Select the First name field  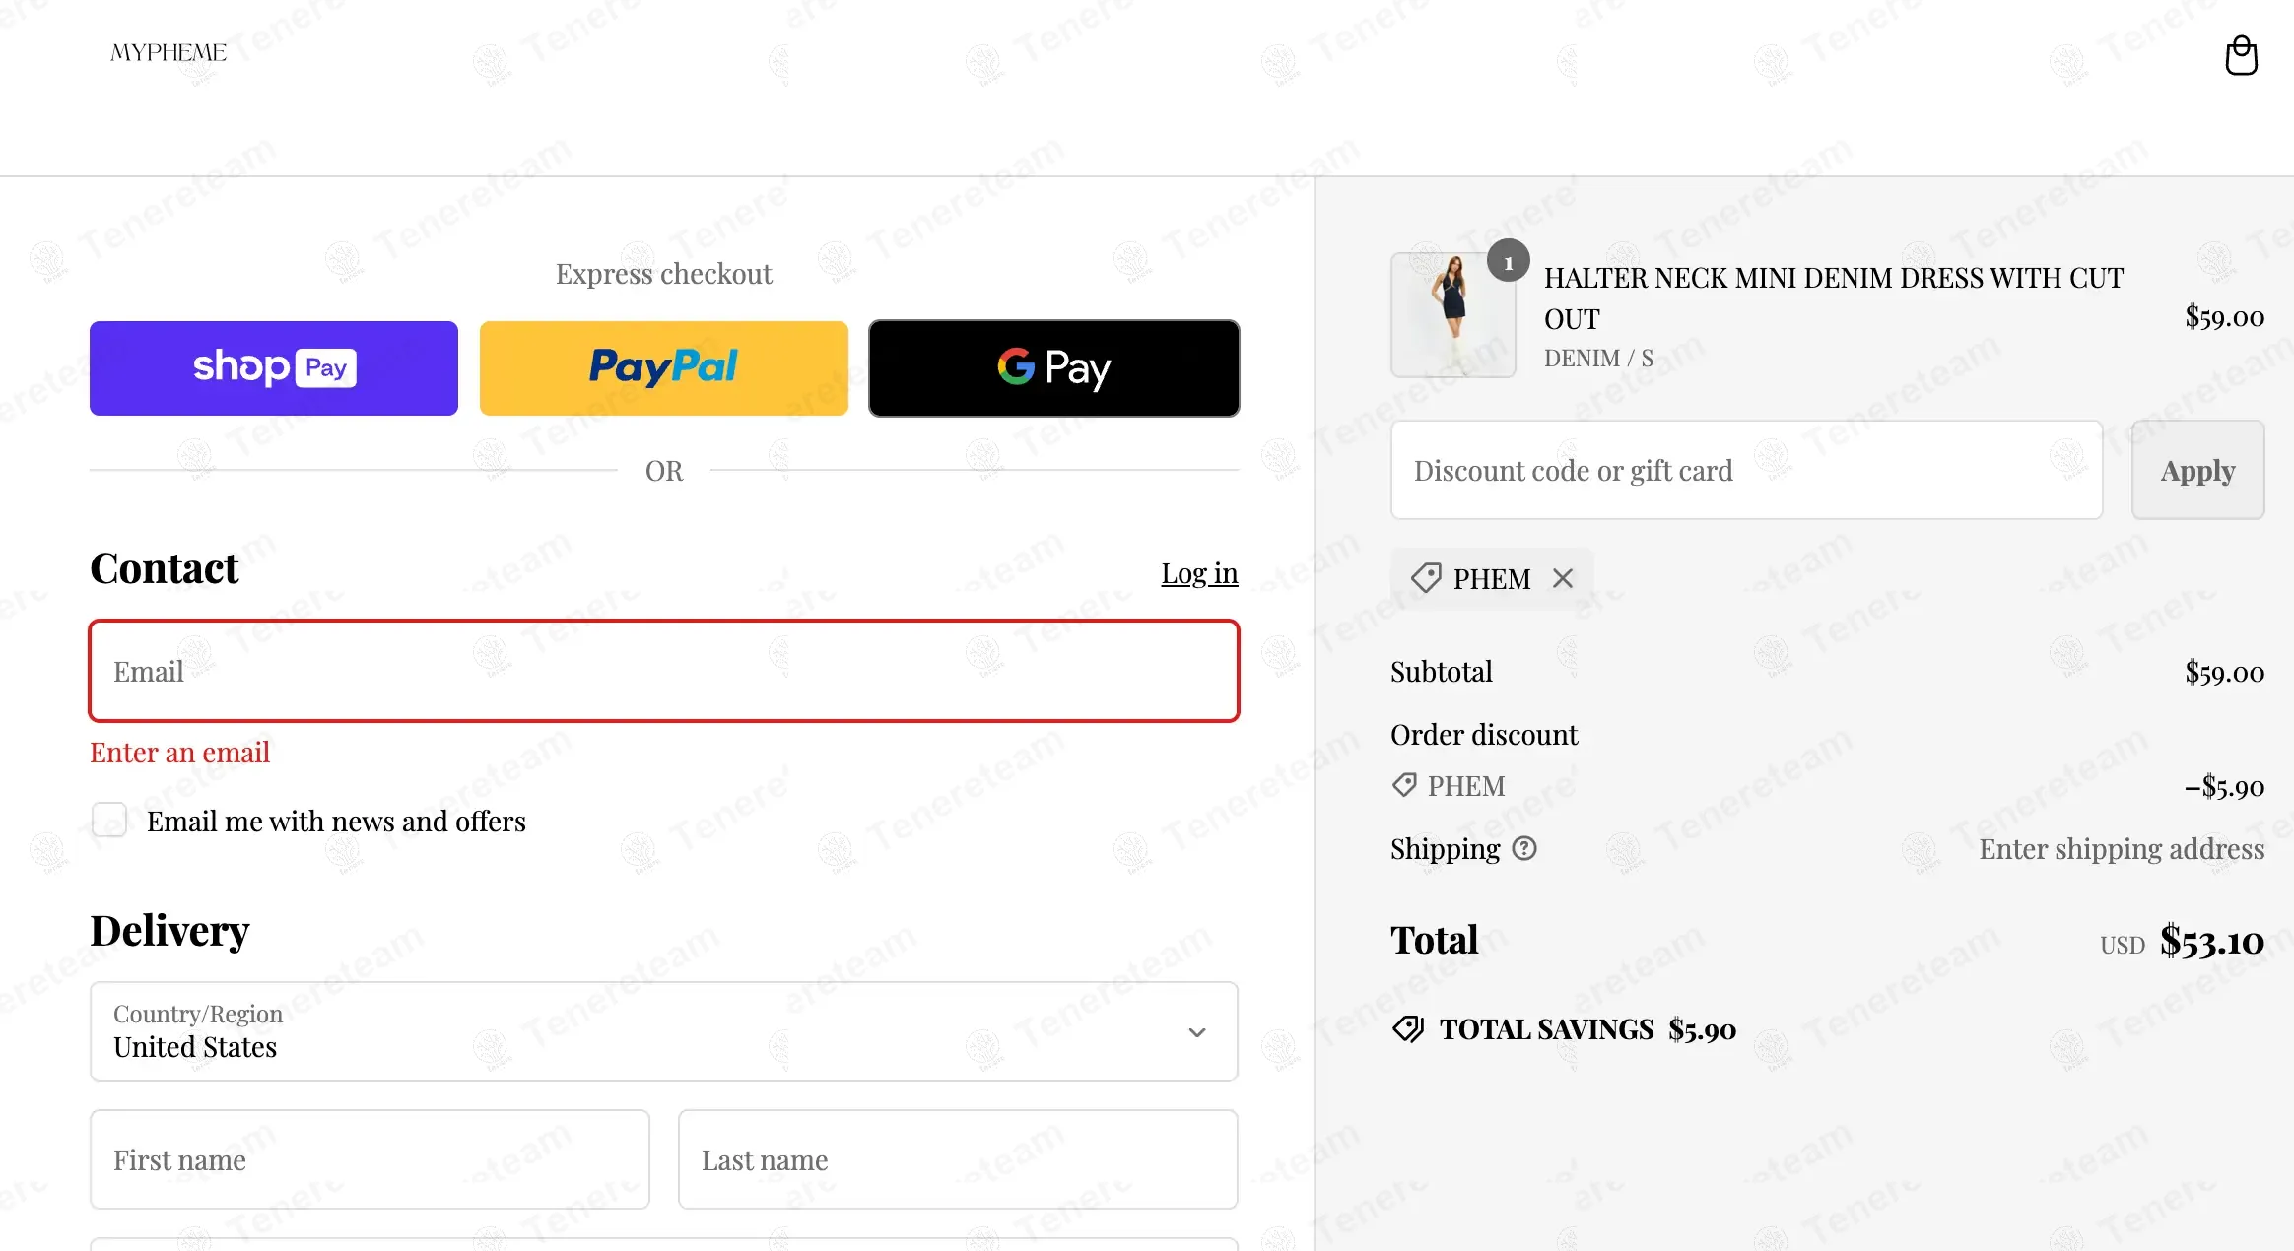(x=370, y=1159)
